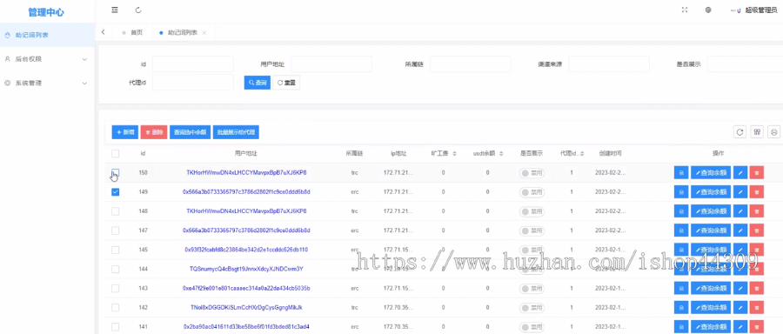Check the checkbox for row 148

click(116, 211)
